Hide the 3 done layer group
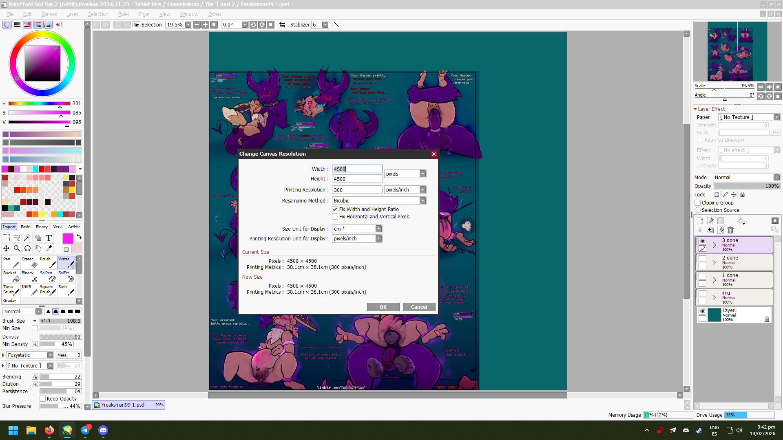Image resolution: width=783 pixels, height=440 pixels. coord(702,241)
